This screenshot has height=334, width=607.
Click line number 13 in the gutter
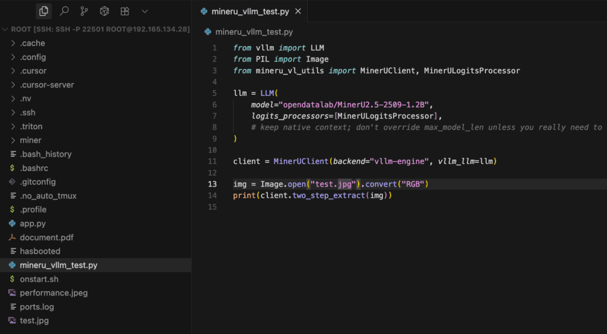click(213, 184)
